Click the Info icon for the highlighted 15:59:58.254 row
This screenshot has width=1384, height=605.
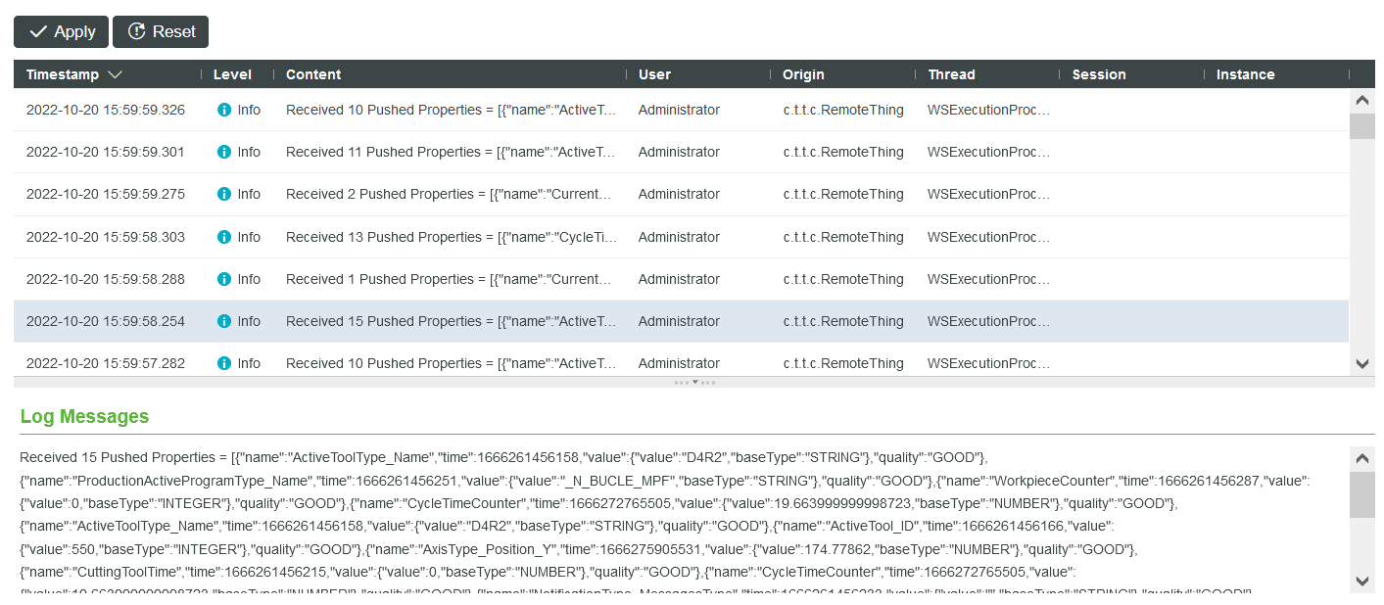click(226, 321)
